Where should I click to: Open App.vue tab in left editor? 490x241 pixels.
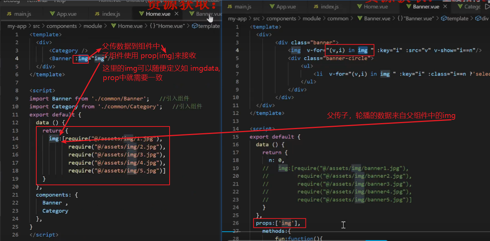point(63,14)
